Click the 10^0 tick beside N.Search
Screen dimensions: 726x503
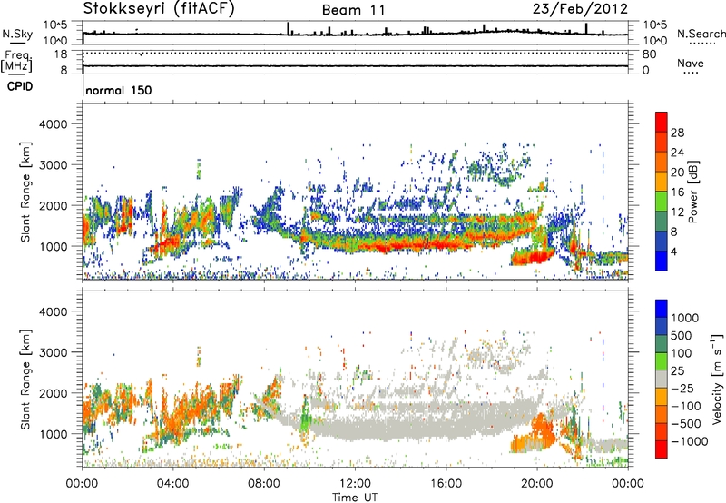tap(655, 41)
